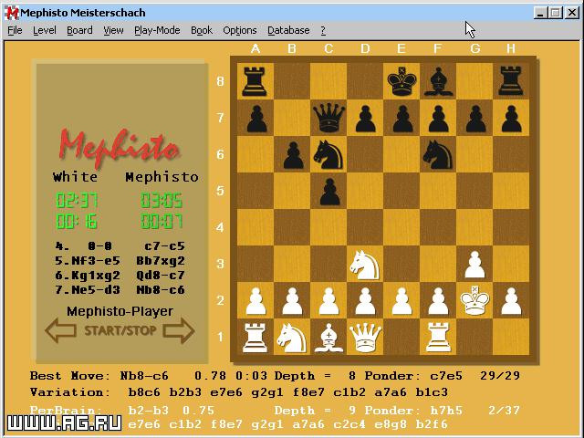Click the left arrow beside START/STOP

click(61, 330)
